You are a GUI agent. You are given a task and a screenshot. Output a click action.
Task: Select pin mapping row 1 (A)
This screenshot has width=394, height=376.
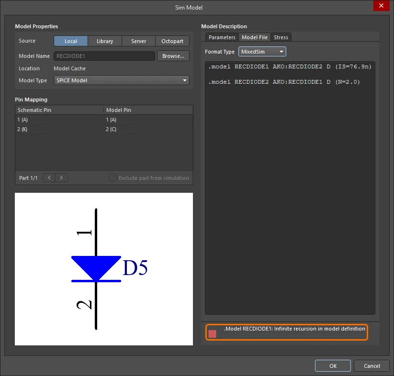104,120
